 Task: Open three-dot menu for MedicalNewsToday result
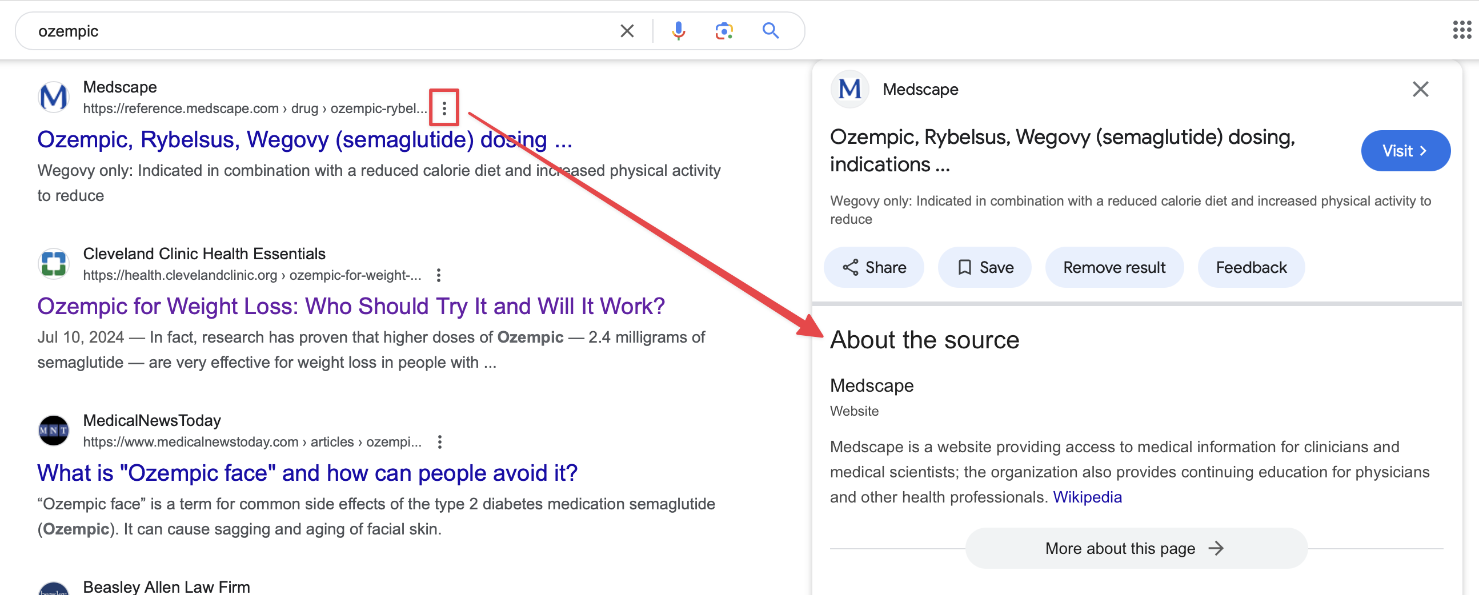pyautogui.click(x=440, y=442)
